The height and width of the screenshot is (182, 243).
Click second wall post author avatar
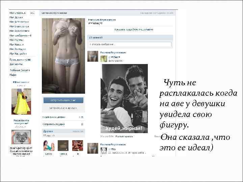93,148
